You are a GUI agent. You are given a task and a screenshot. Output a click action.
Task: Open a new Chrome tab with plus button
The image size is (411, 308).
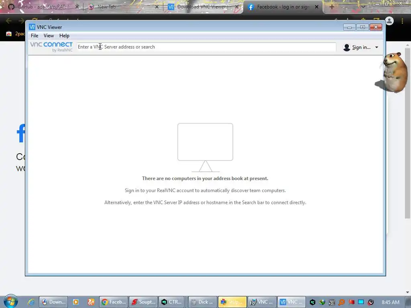click(x=332, y=7)
